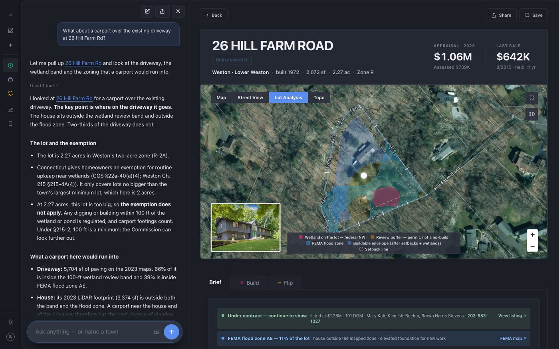
Task: Expand the 'Used 1 tool' disclosure
Action: (x=44, y=86)
